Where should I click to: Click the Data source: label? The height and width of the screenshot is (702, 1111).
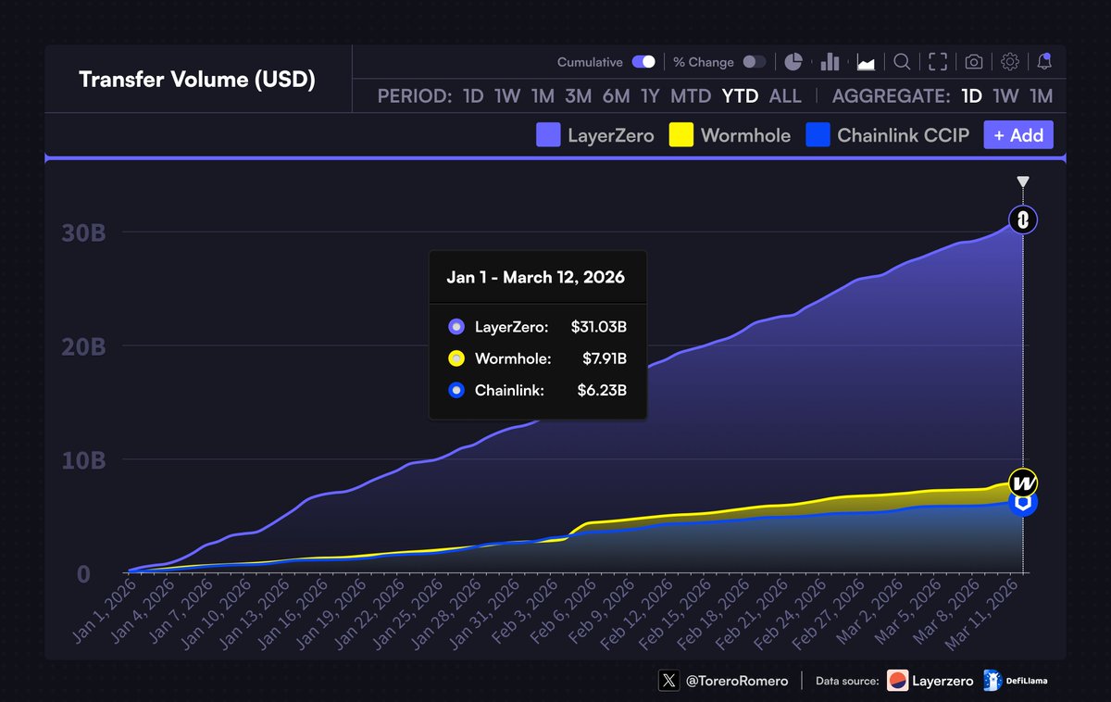point(847,681)
